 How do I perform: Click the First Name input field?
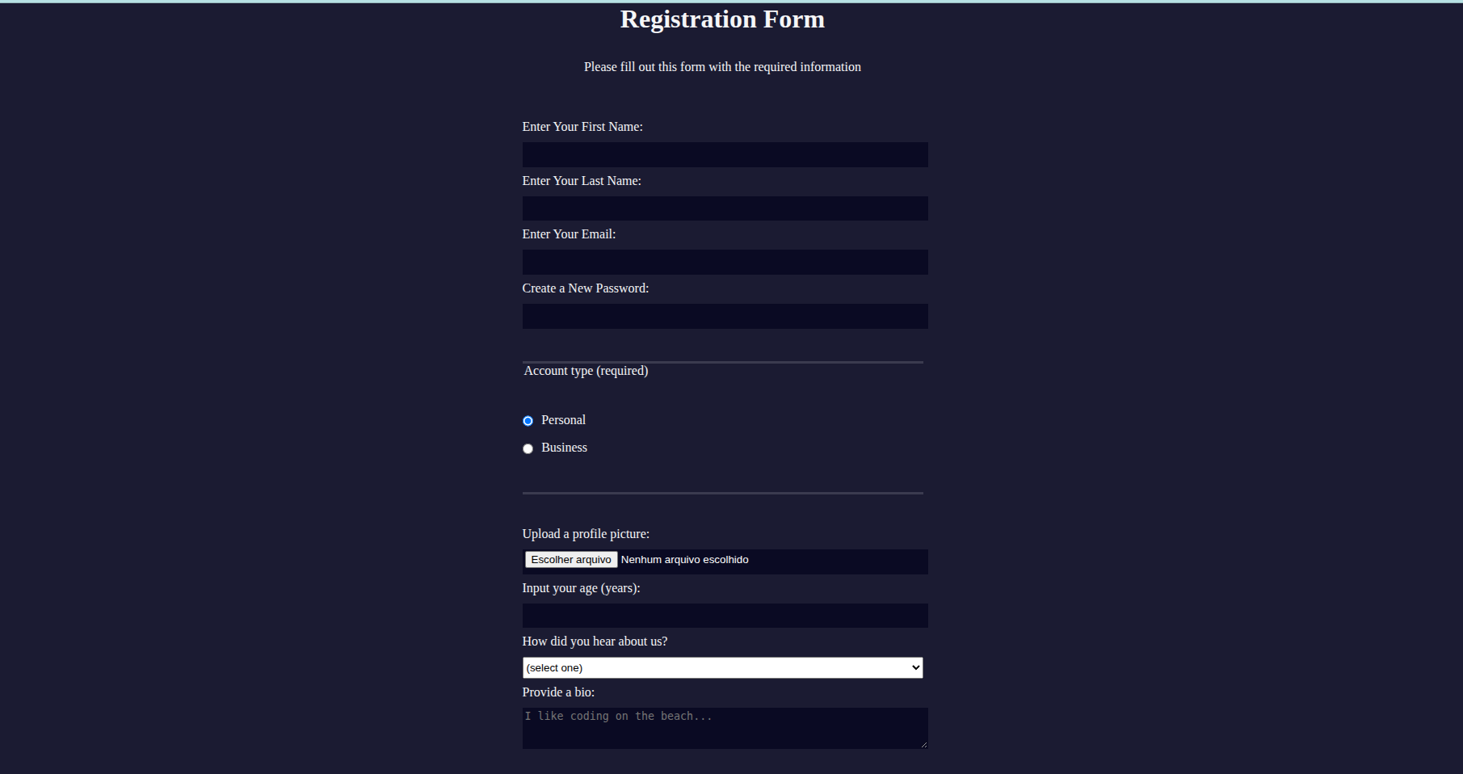(725, 155)
